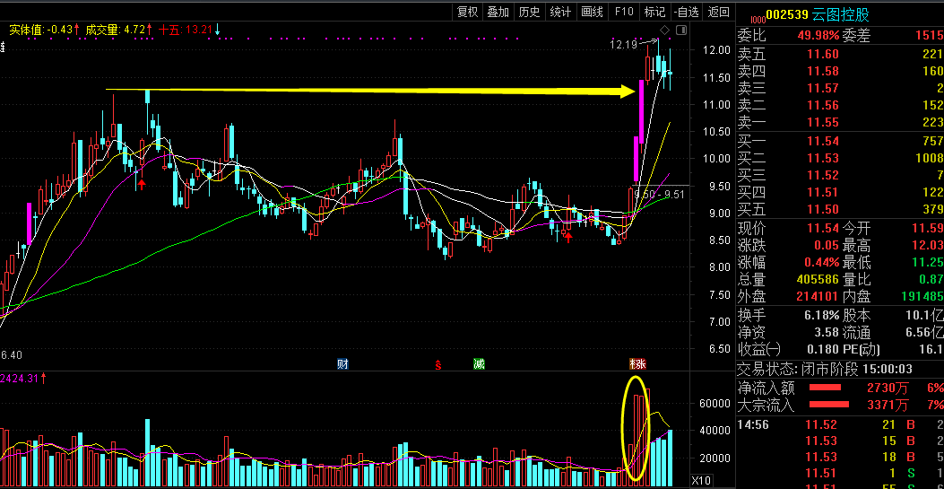Toggle the side panel icon beside the diamond
944x489 pixels.
pyautogui.click(x=681, y=31)
